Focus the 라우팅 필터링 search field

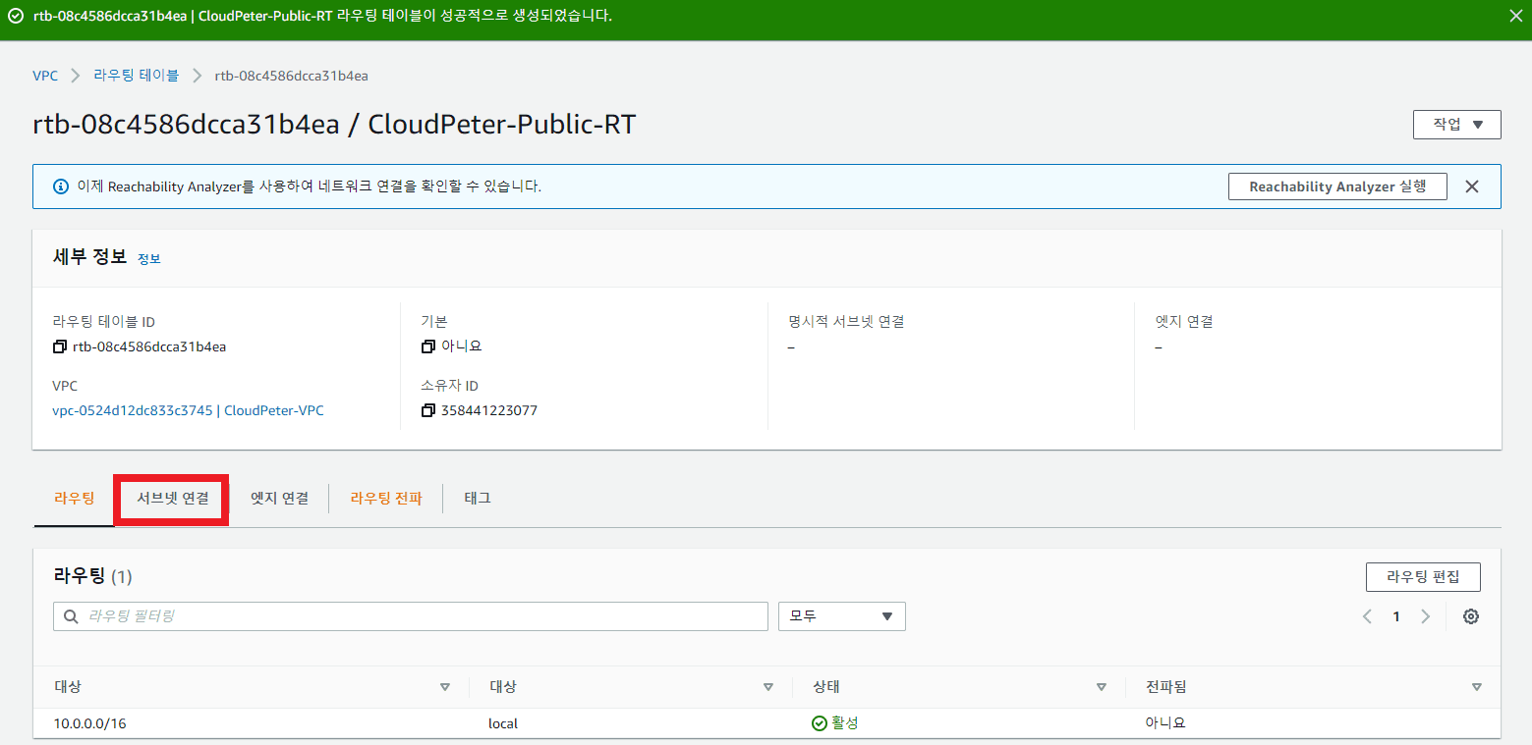tap(411, 616)
